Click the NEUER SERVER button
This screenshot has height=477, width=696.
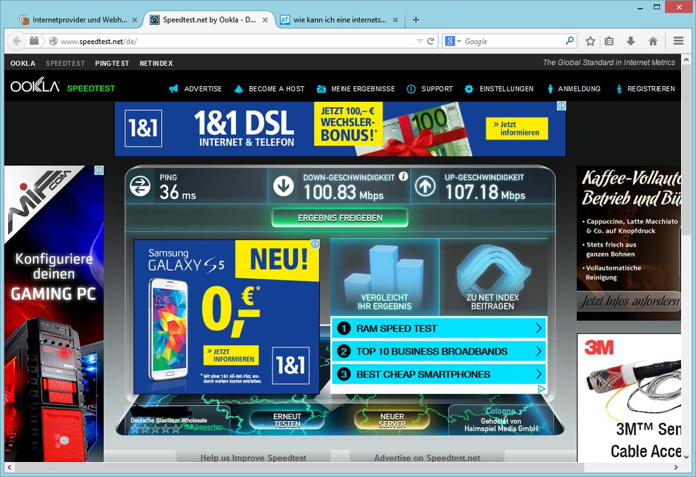pos(392,420)
